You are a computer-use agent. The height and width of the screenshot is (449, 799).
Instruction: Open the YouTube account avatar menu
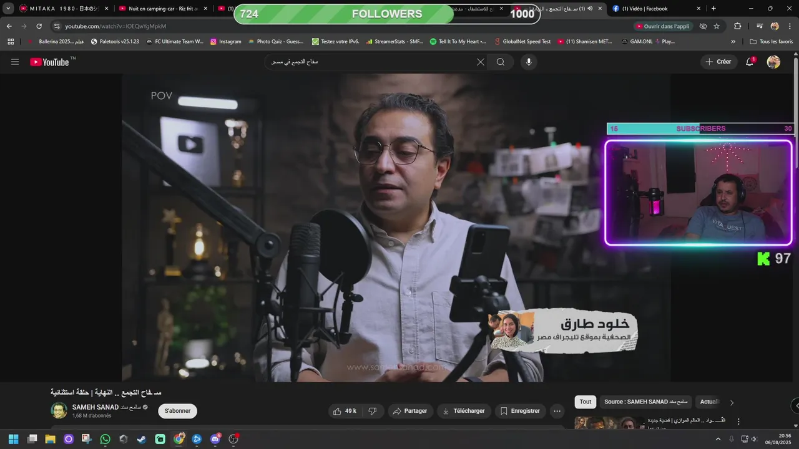[x=773, y=62]
